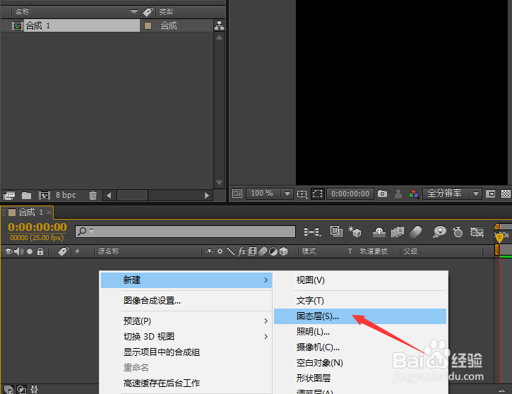Expand 预览(P) submenu
The height and width of the screenshot is (394, 512).
click(186, 321)
